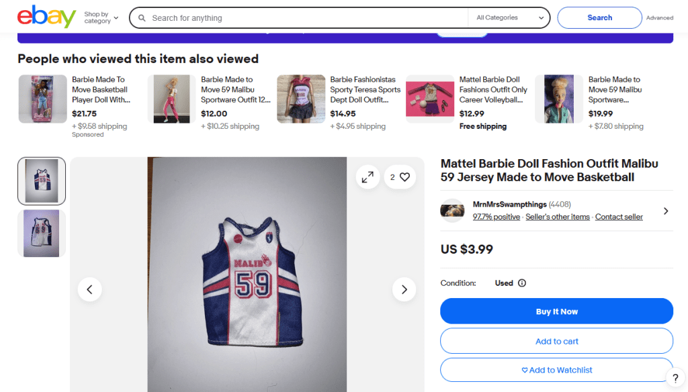Add the item to cart
The height and width of the screenshot is (392, 688).
pyautogui.click(x=556, y=341)
